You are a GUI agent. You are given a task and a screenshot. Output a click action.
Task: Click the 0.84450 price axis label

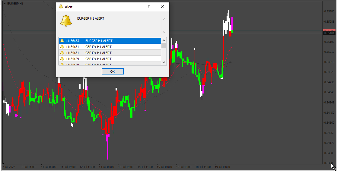pyautogui.click(x=329, y=112)
